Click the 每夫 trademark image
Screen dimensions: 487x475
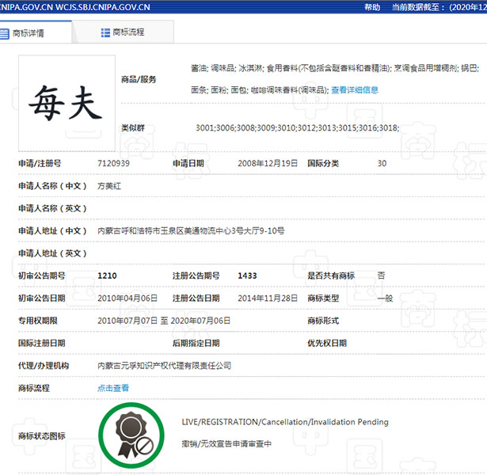pyautogui.click(x=67, y=104)
